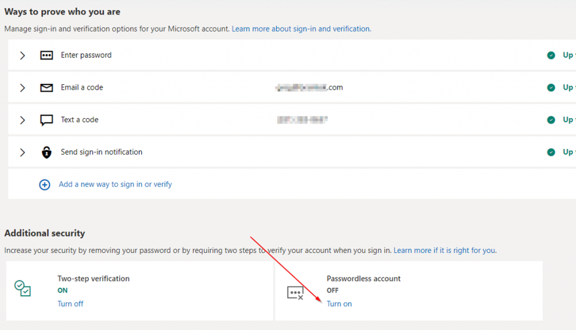Select the Email a code label
Image resolution: width=576 pixels, height=330 pixels.
tap(82, 87)
